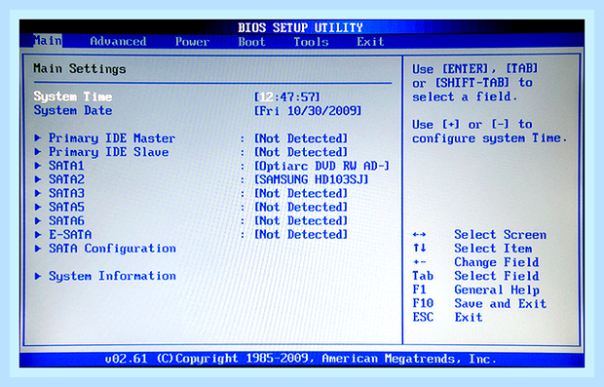Screen dimensions: 604x387
Task: Open the SATA5 entry label
Action: click(66, 207)
